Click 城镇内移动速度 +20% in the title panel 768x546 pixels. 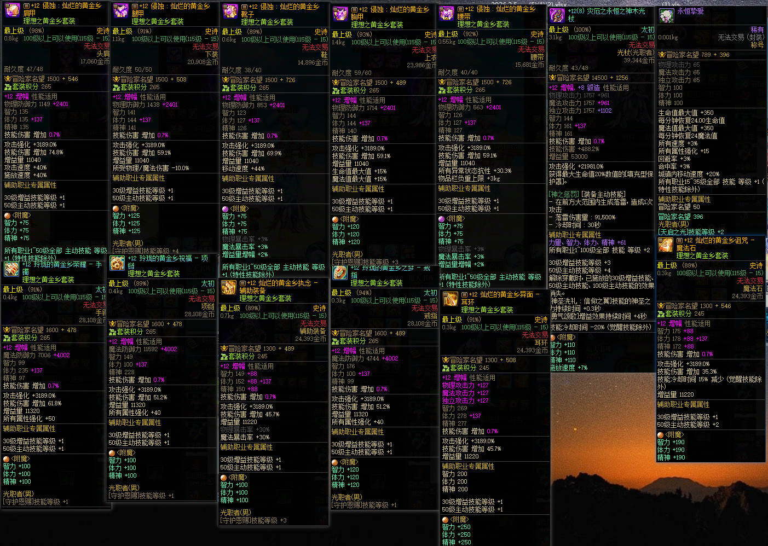click(689, 174)
